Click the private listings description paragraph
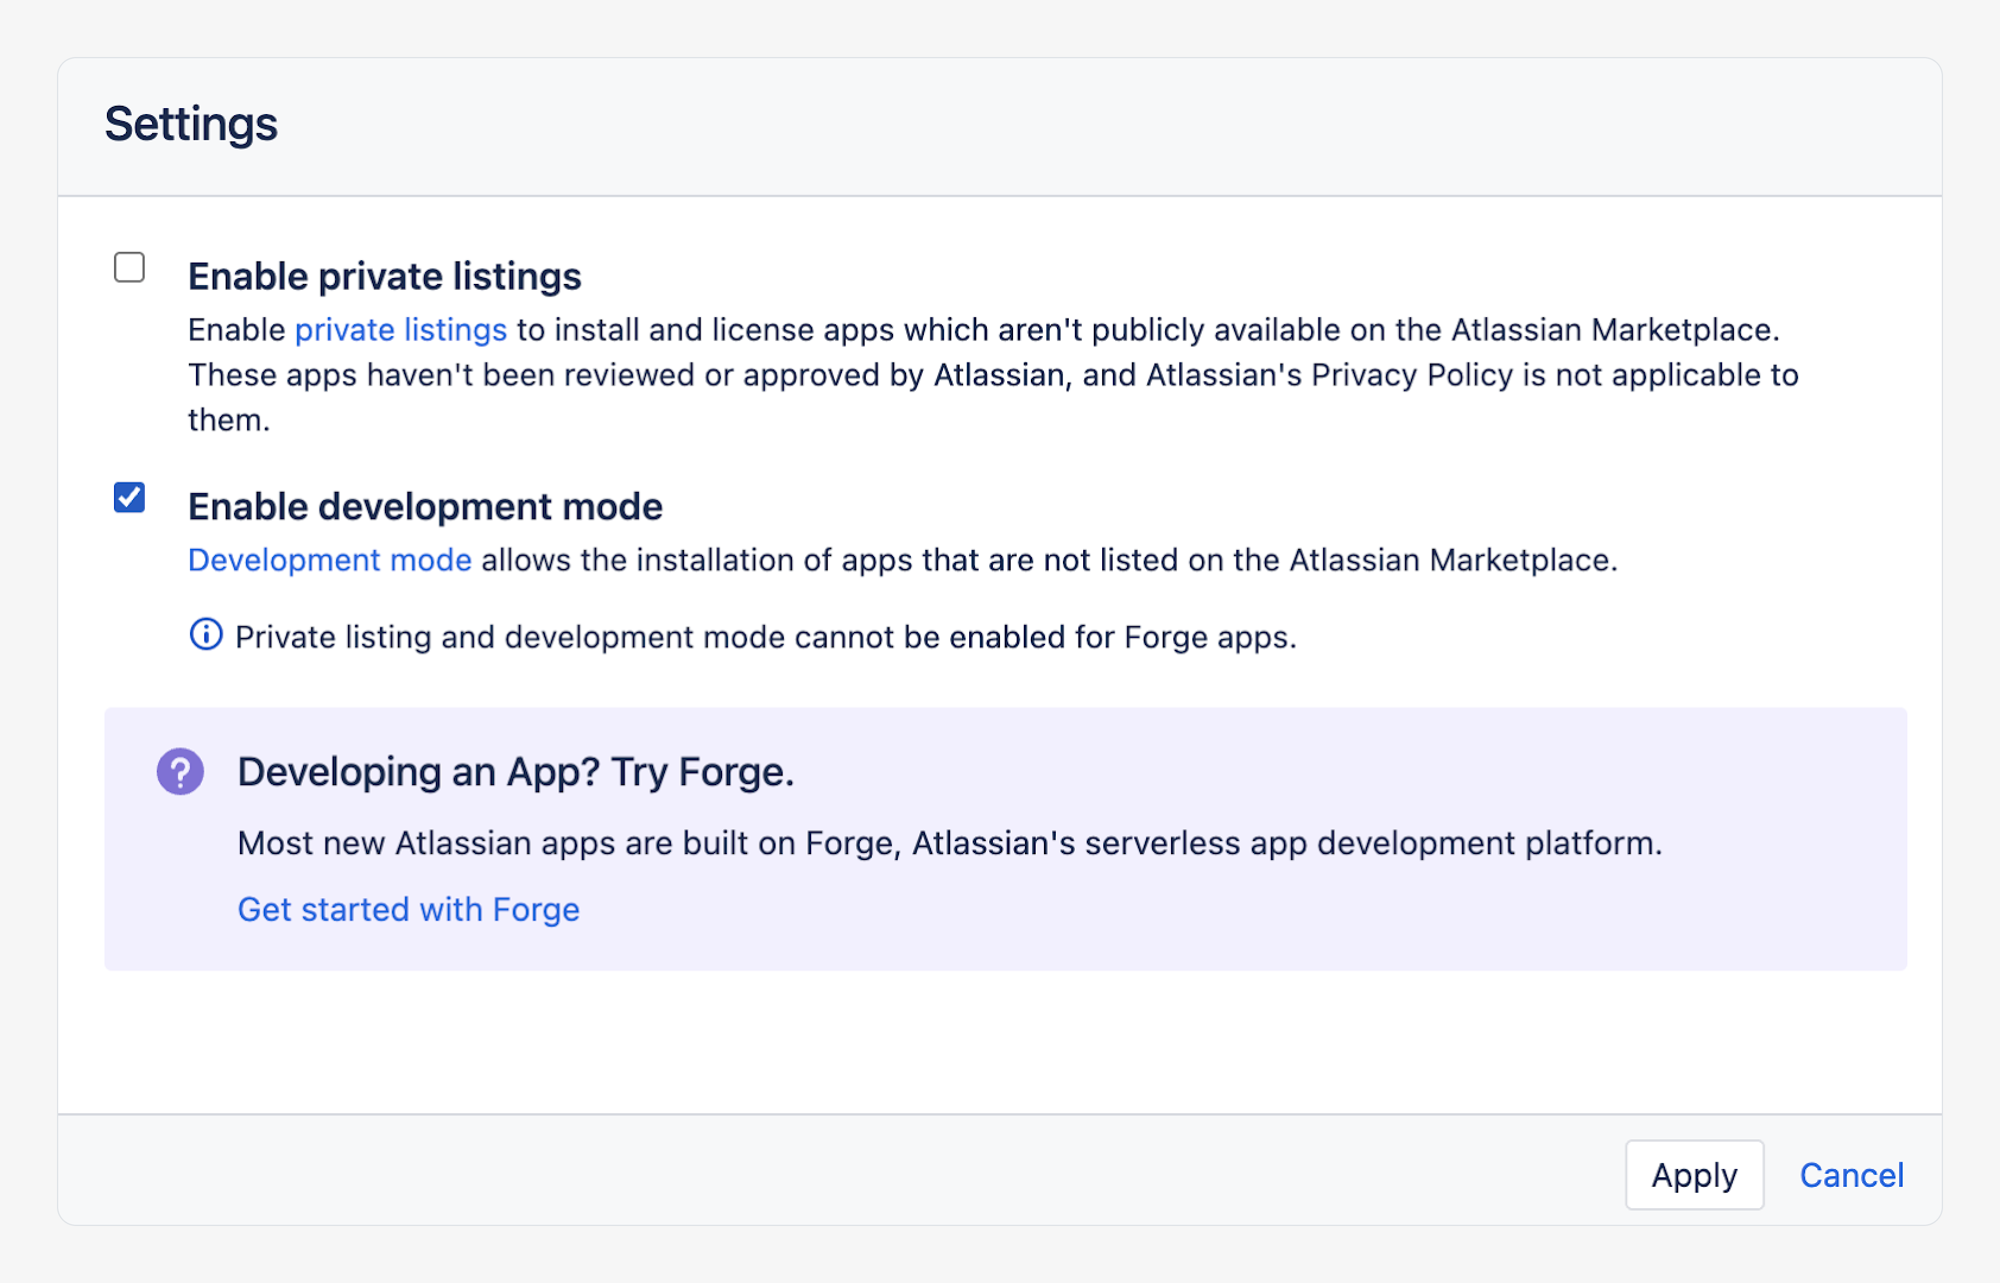This screenshot has width=2000, height=1283. [991, 376]
